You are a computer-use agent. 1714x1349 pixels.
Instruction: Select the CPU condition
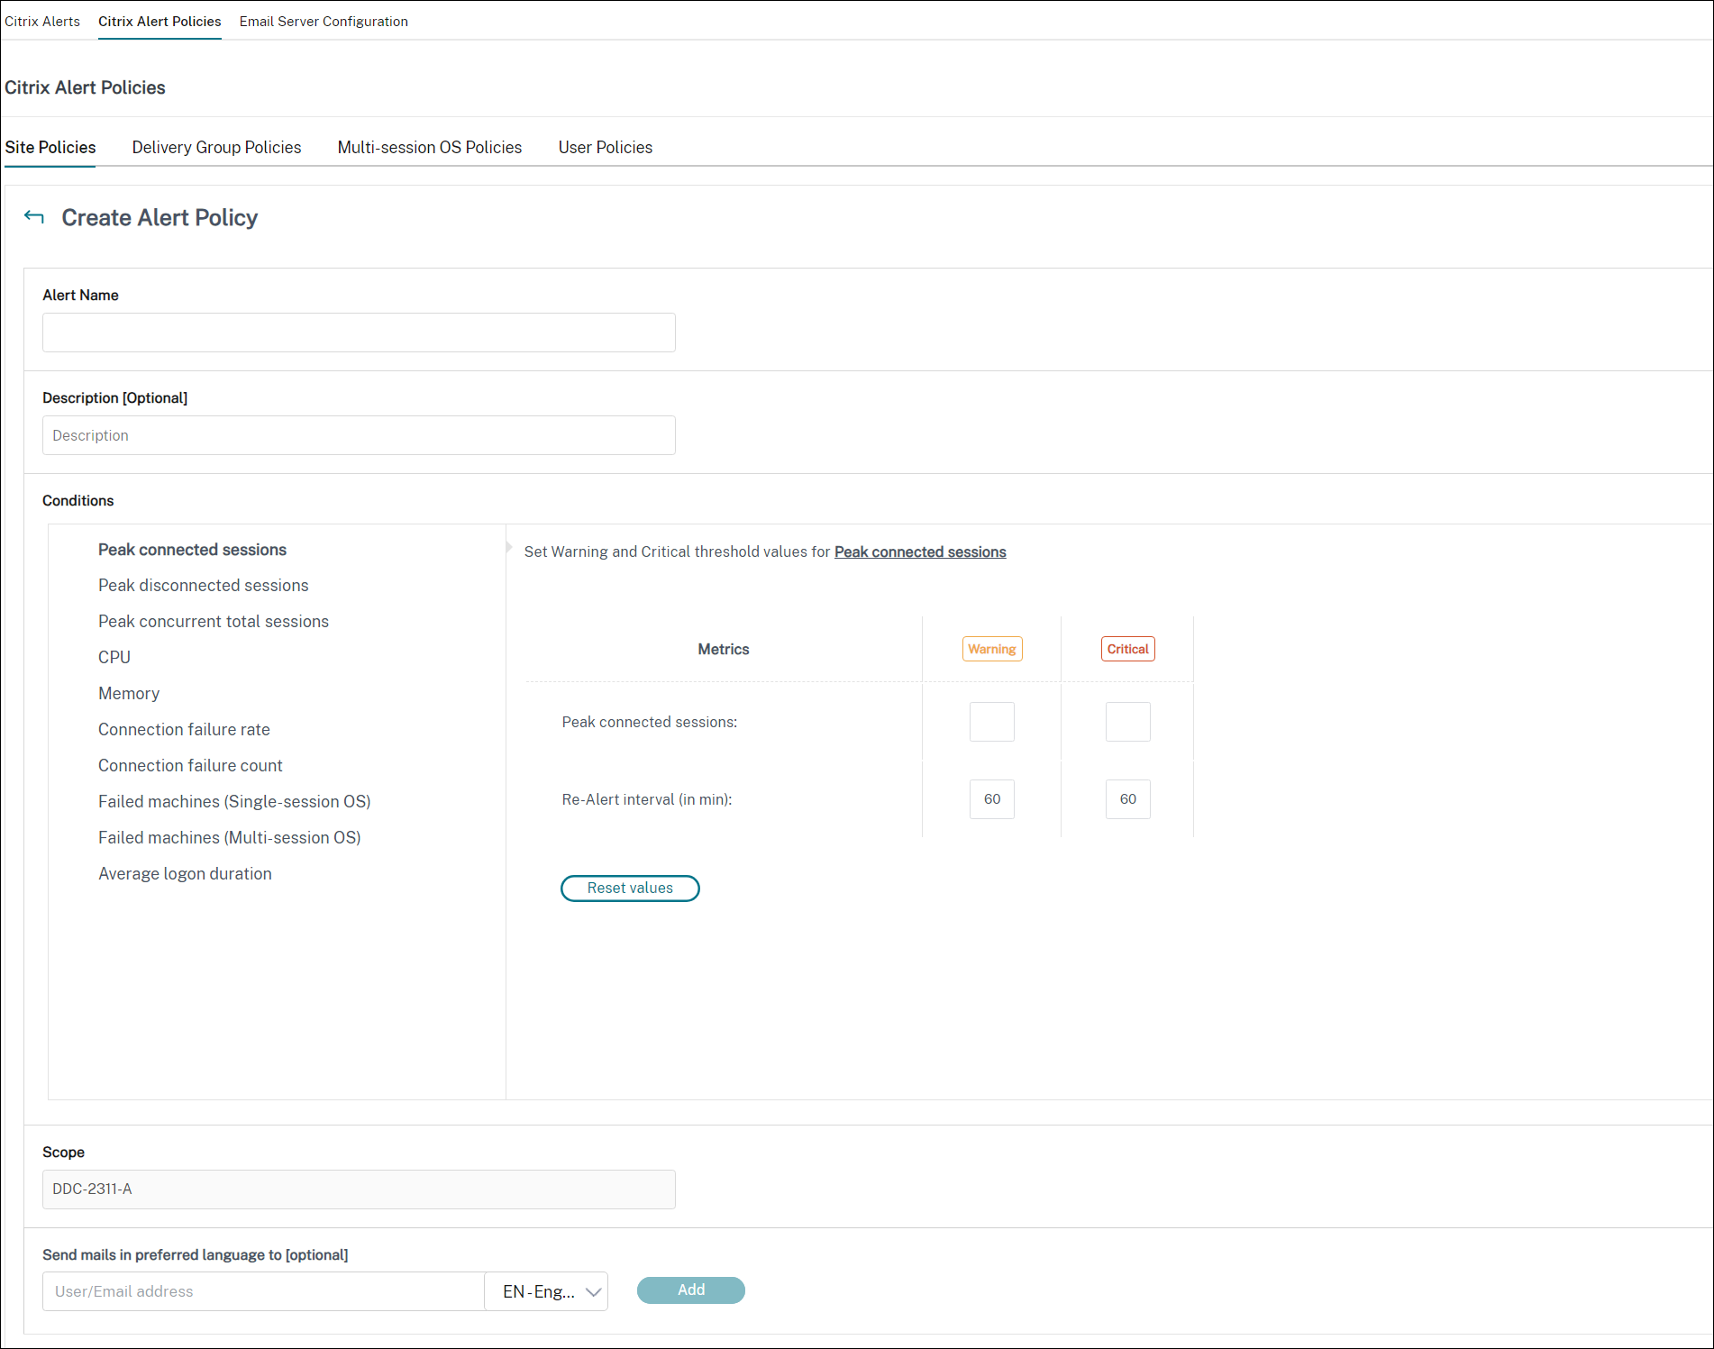click(114, 658)
